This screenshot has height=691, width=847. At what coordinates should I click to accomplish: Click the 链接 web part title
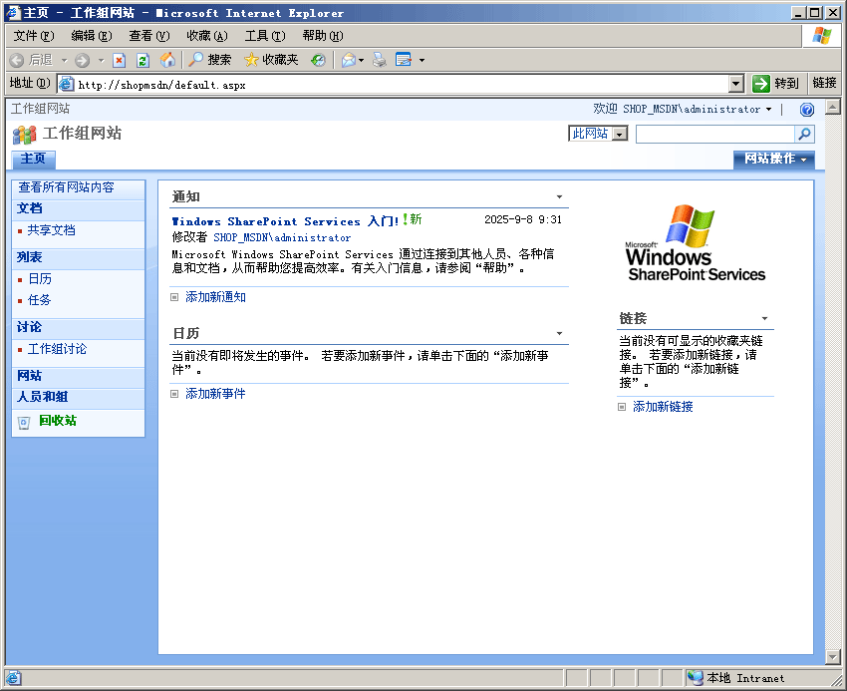(x=633, y=318)
